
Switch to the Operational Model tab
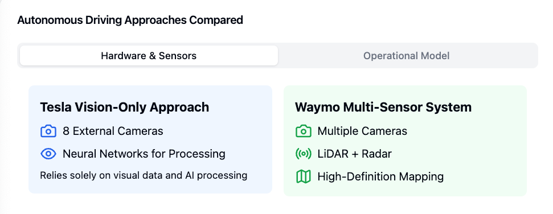406,56
